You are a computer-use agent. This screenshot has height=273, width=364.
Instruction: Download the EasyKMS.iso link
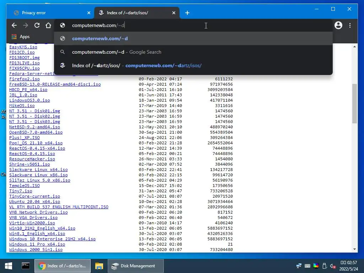(23, 47)
